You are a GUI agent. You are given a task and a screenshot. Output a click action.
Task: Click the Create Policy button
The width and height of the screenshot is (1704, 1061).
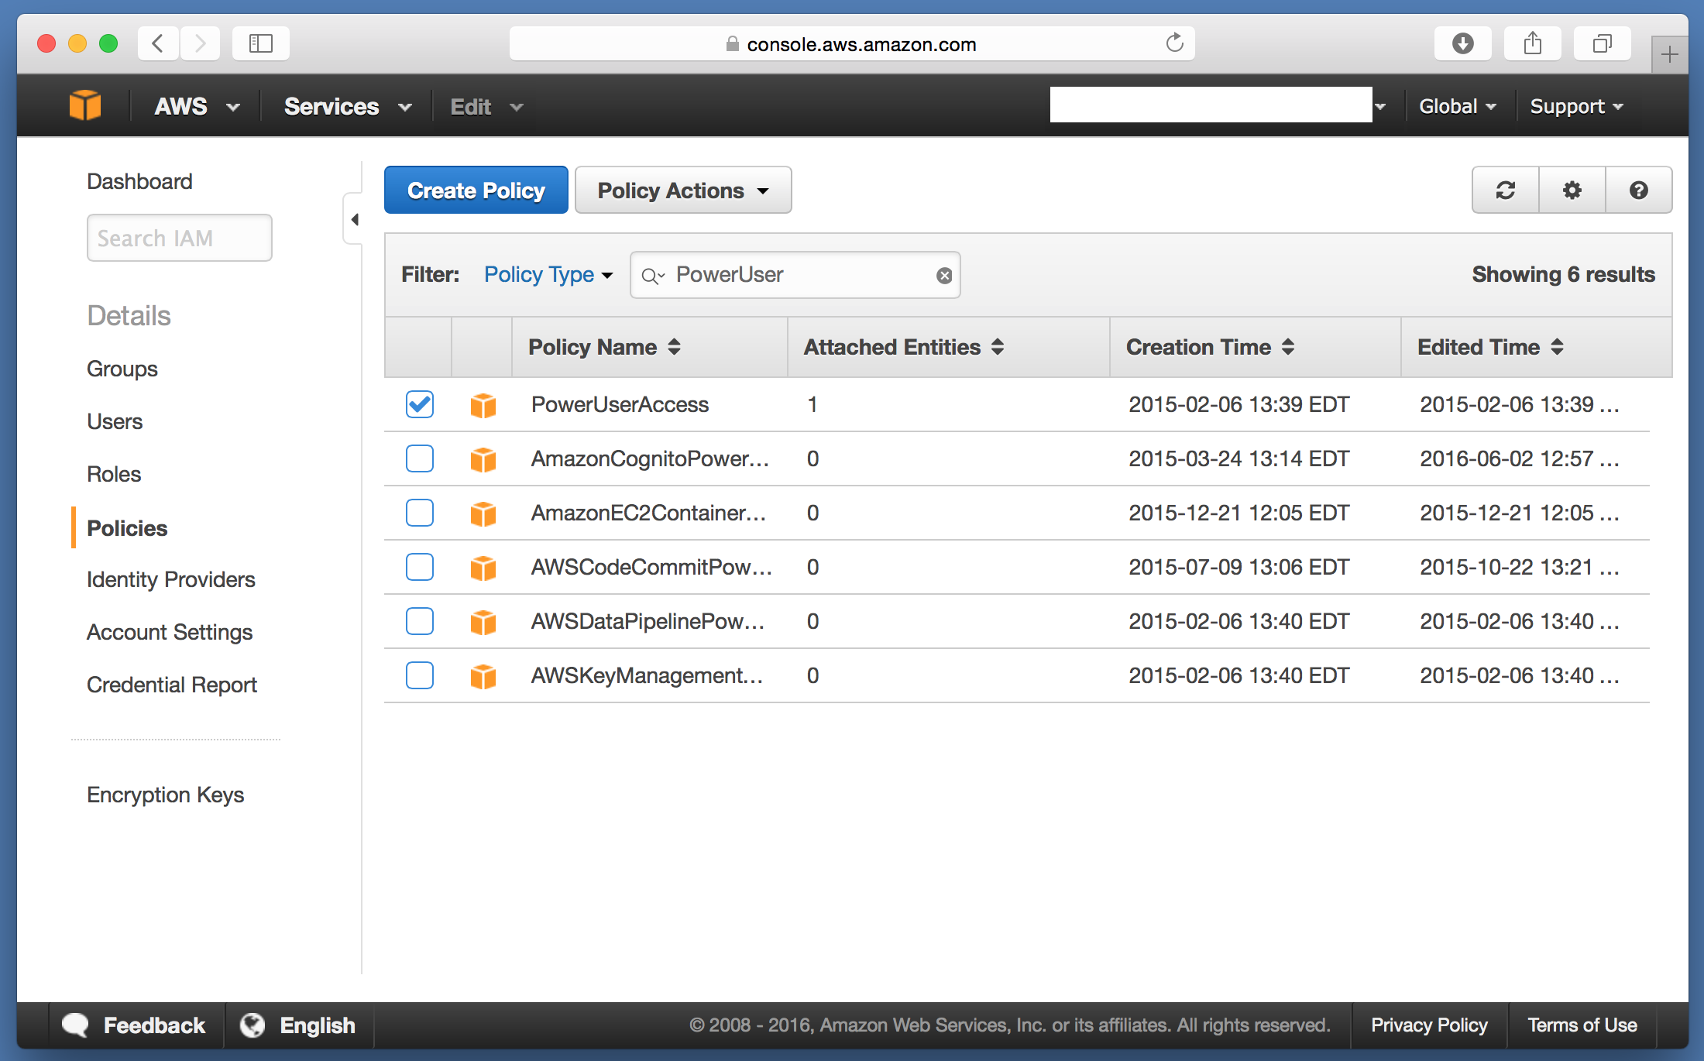(476, 191)
